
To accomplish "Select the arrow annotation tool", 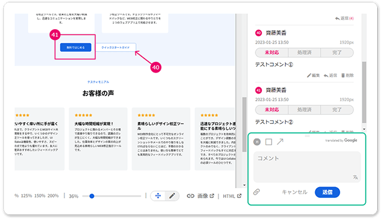I will [280, 142].
